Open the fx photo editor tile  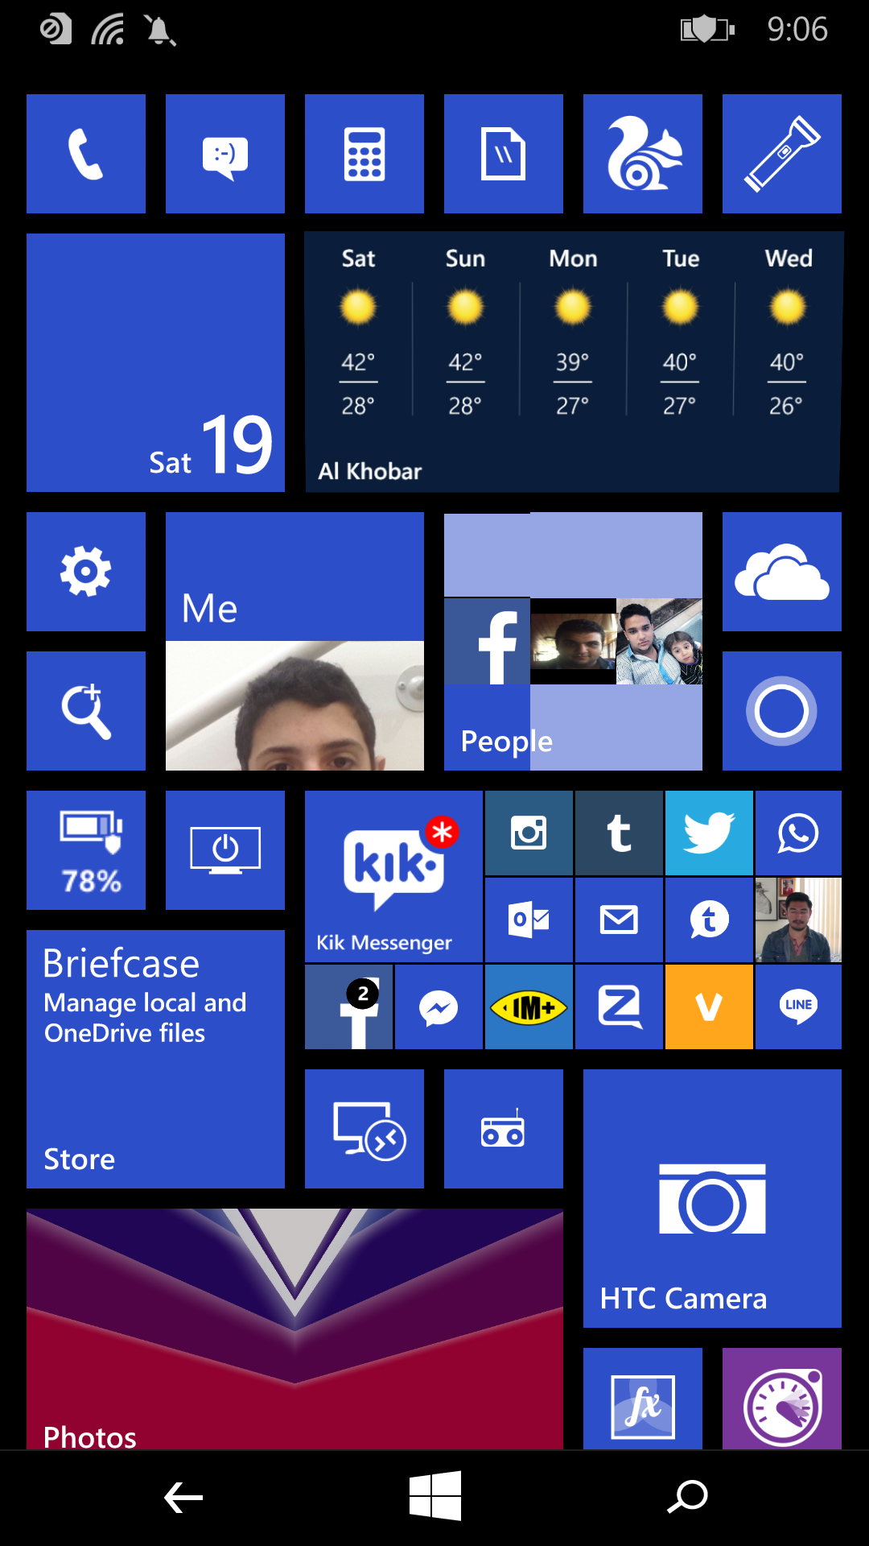tap(643, 1399)
